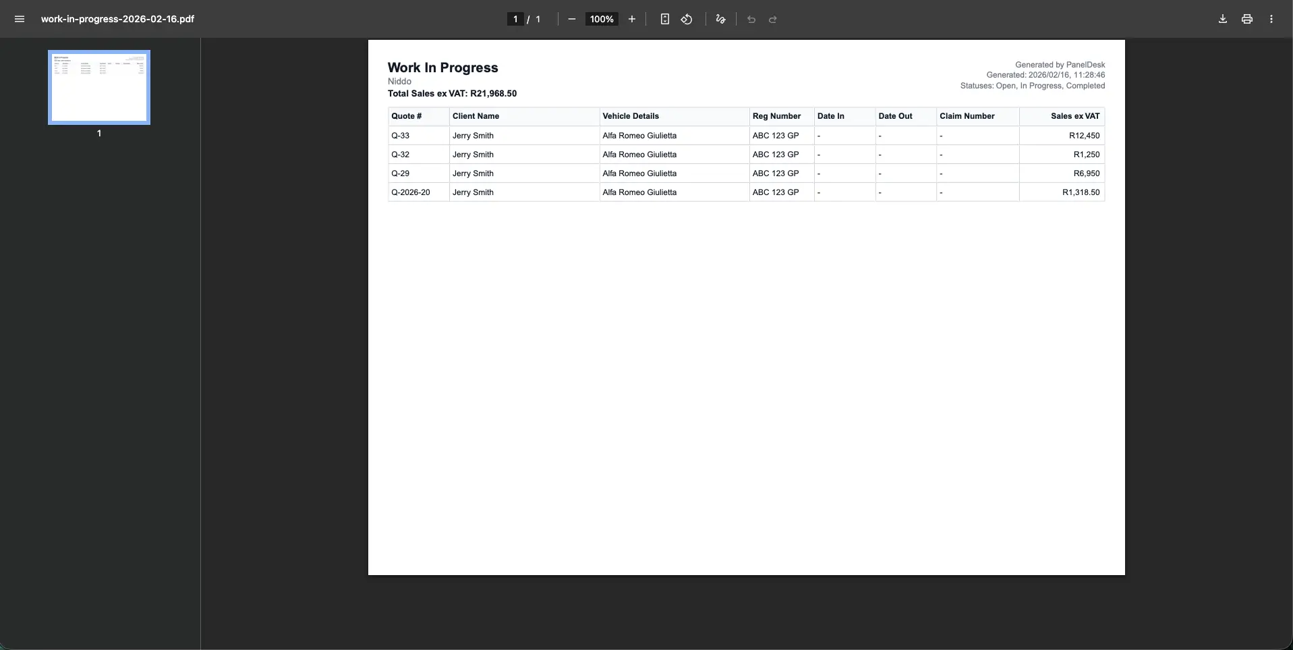Click the Total Sales ex VAT text
The width and height of the screenshot is (1293, 650).
coord(452,93)
